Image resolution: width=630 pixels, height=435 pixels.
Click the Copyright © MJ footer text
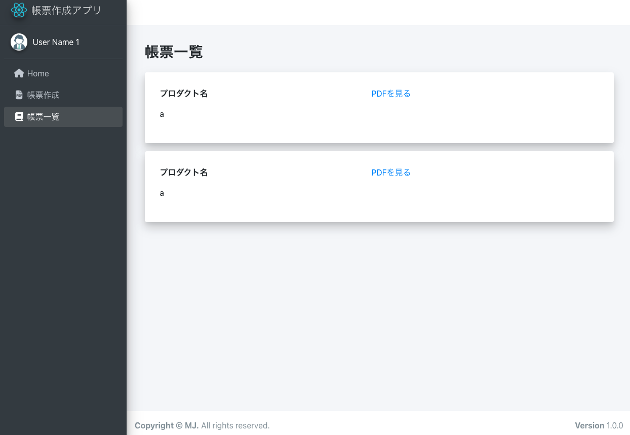click(167, 425)
